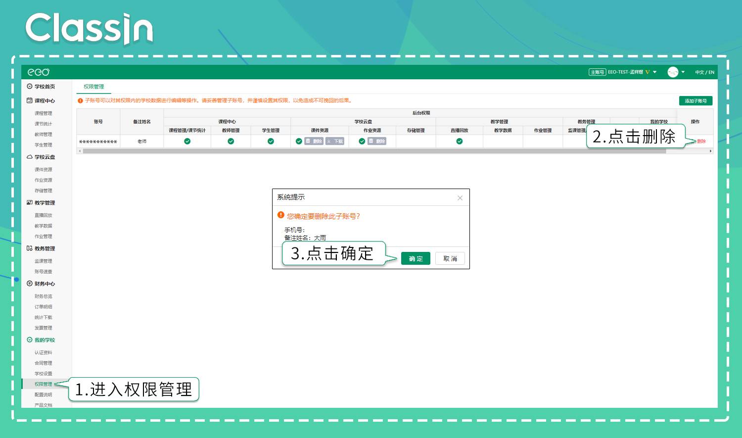Click the masked account number cell

[98, 142]
